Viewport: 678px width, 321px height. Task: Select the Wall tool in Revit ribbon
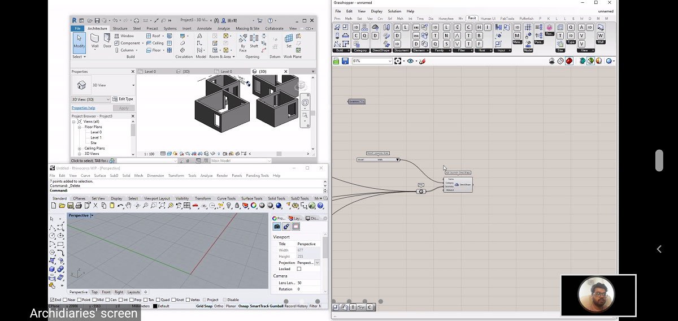pos(95,41)
